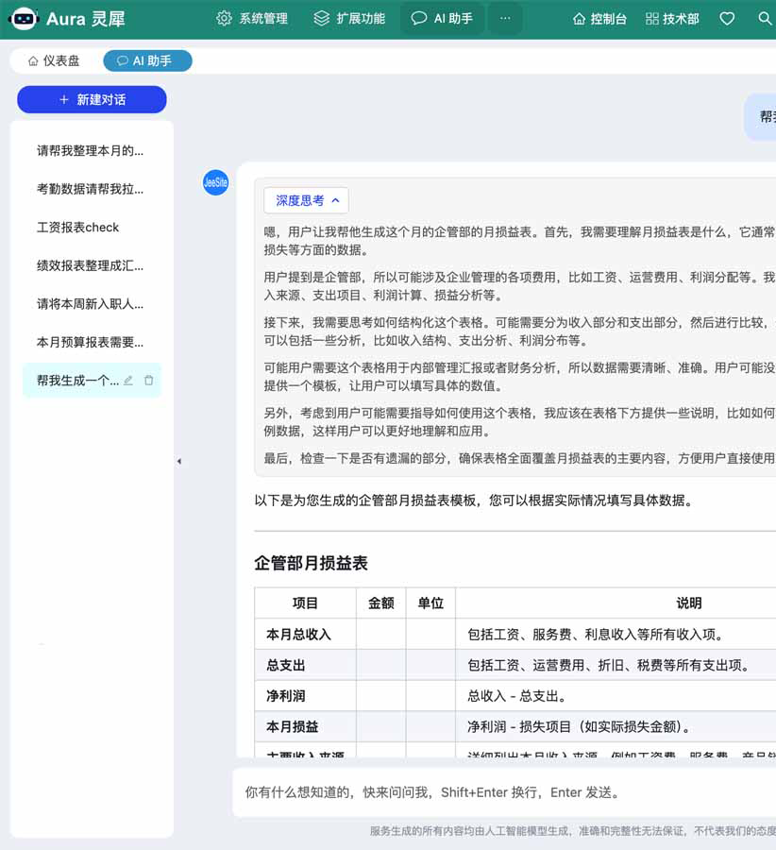This screenshot has height=850, width=776.
Task: Click the house icon beside 控制台
Action: coord(579,19)
